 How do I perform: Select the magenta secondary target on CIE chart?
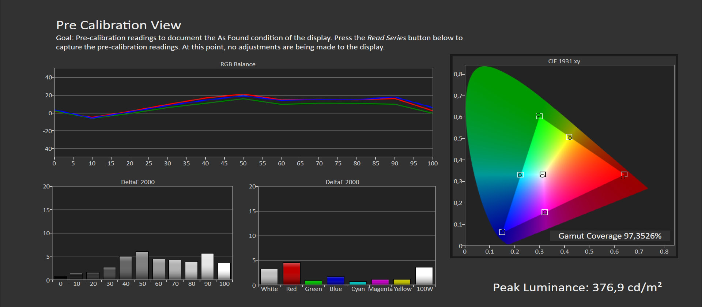544,212
